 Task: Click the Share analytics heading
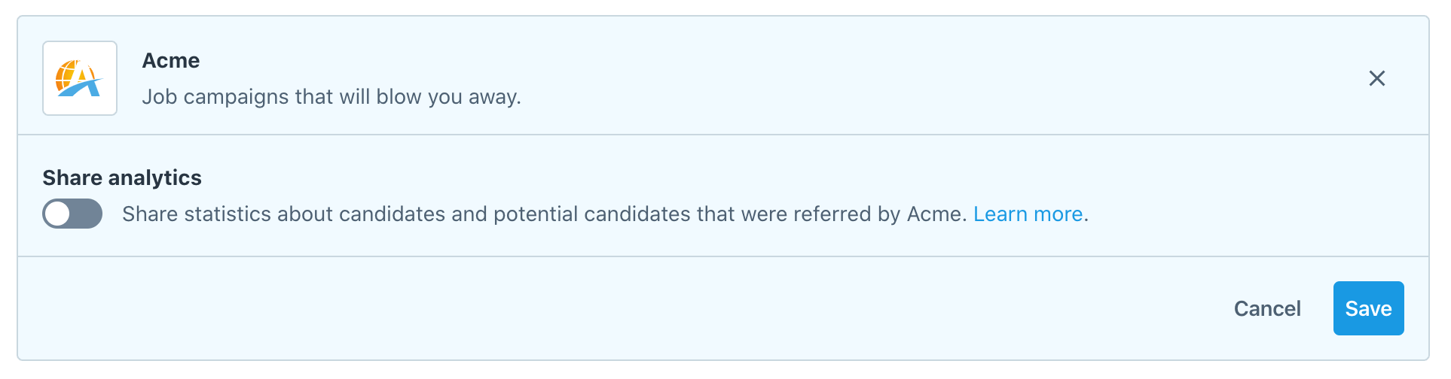122,177
